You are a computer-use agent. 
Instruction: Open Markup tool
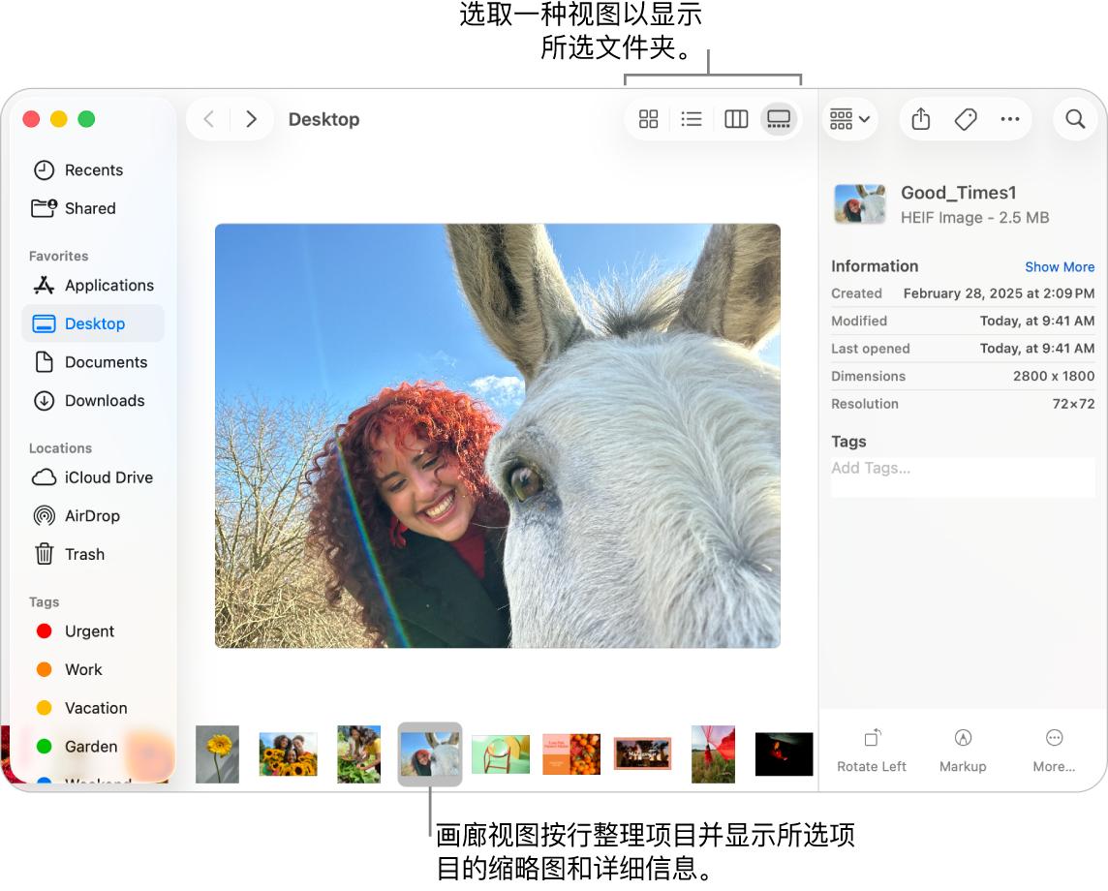coord(963,751)
